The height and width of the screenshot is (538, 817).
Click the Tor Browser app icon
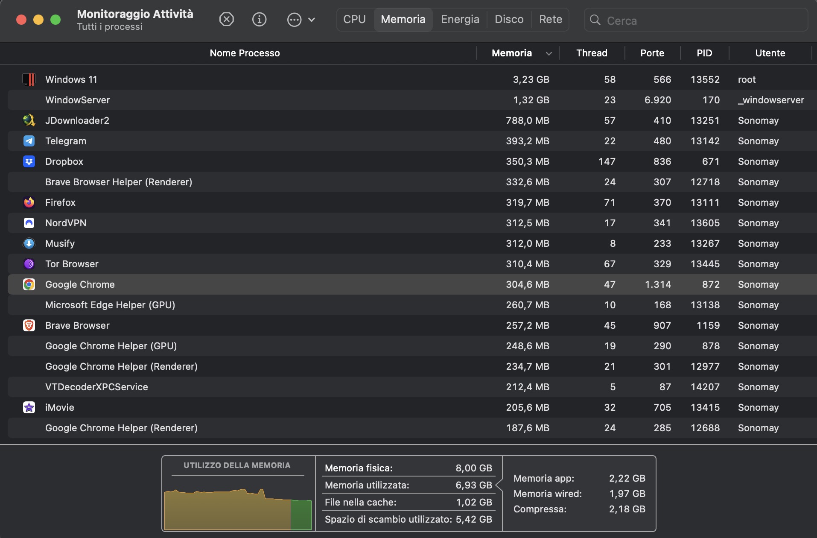coord(29,264)
